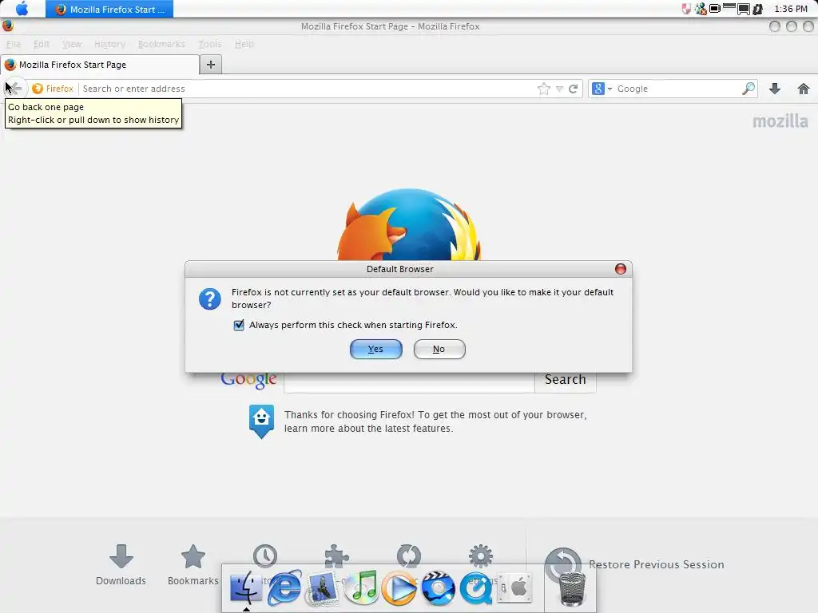The image size is (818, 613).
Task: Open the search engine selector dropdown
Action: click(x=602, y=89)
